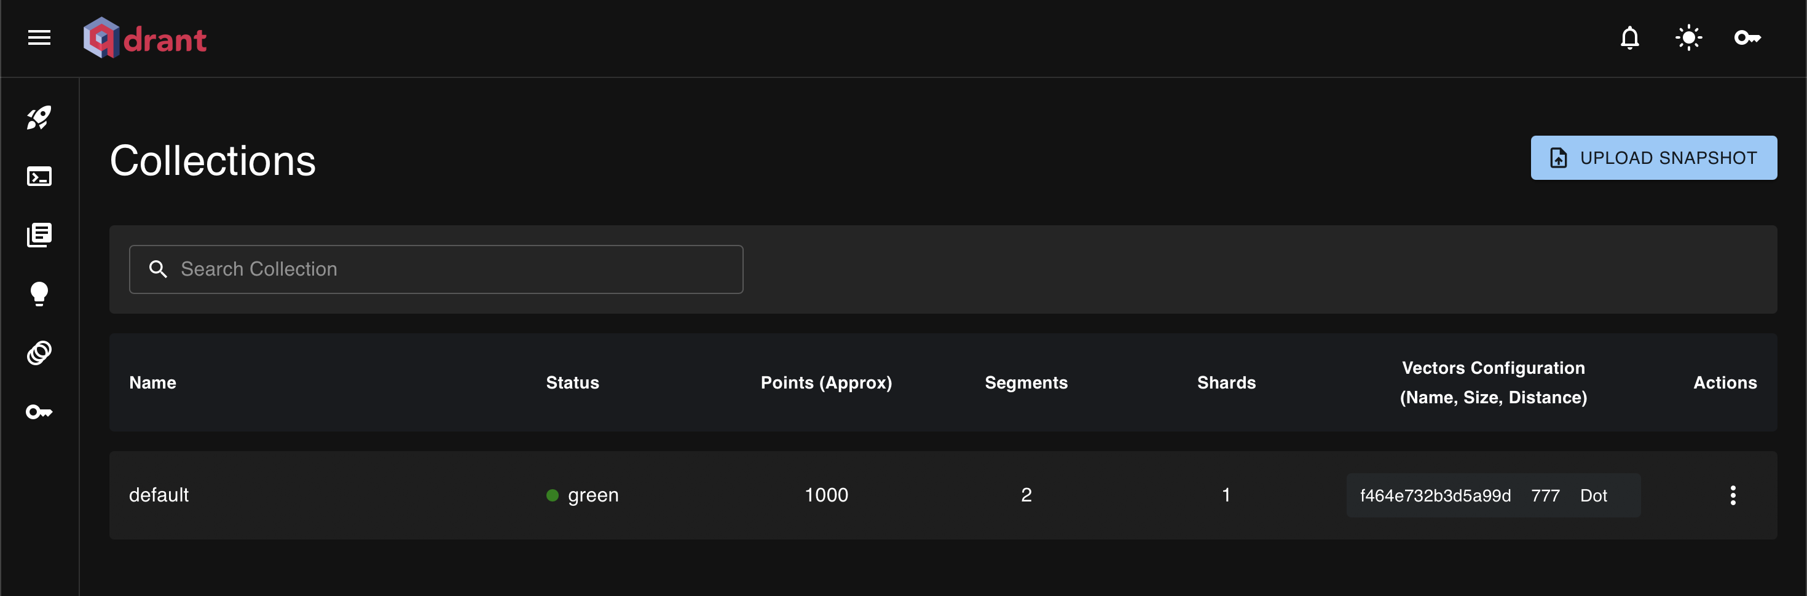Click the Qdrant logo
Screen dimensions: 1807x596
click(x=144, y=38)
